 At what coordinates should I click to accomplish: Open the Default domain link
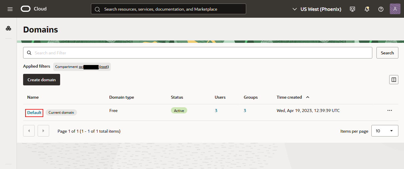click(x=34, y=113)
